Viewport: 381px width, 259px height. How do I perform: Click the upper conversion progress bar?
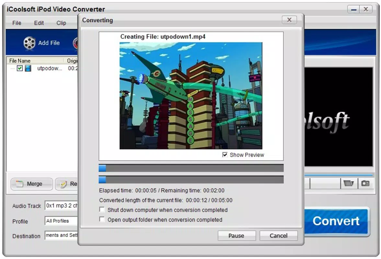(191, 168)
